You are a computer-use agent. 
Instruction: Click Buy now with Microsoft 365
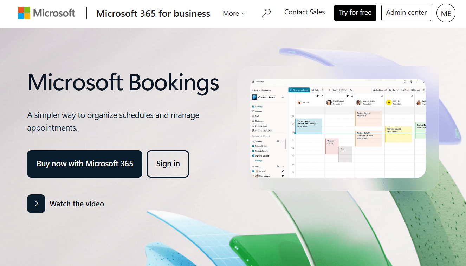85,164
